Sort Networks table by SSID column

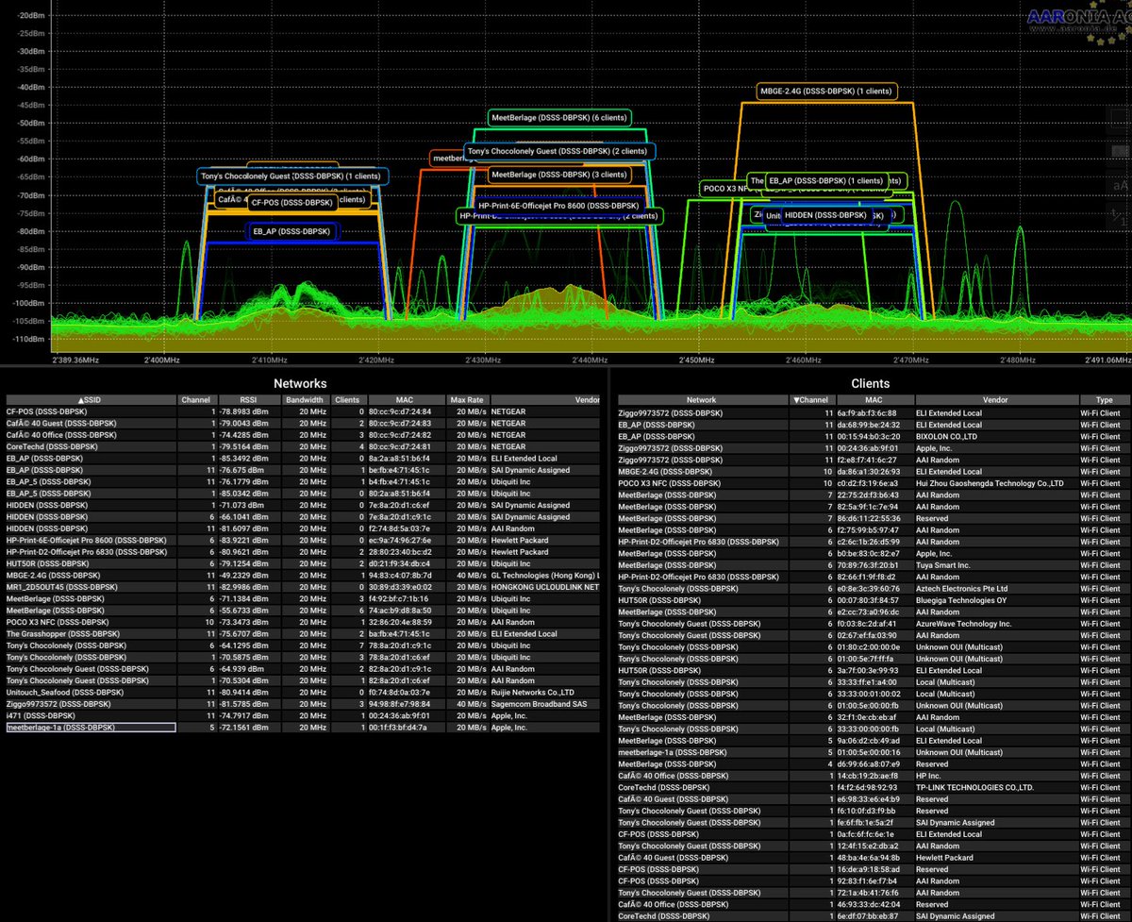coord(91,400)
